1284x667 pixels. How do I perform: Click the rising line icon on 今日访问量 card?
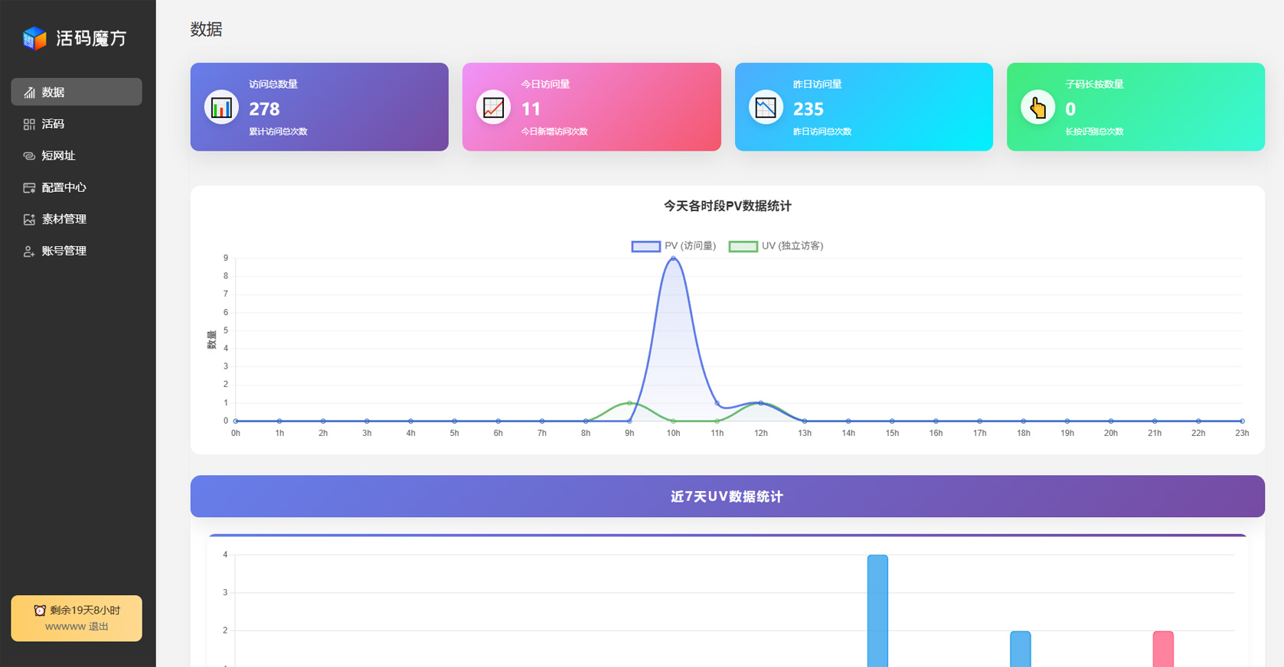coord(493,107)
